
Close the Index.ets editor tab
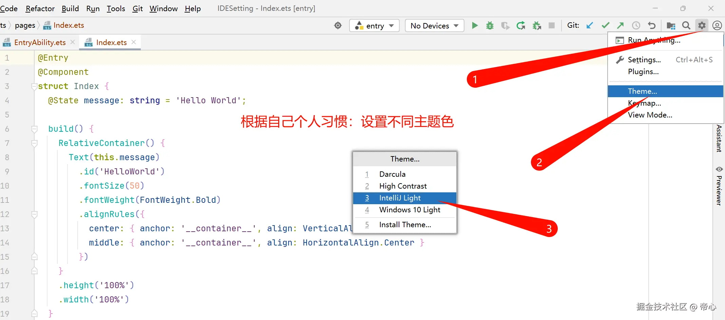134,42
